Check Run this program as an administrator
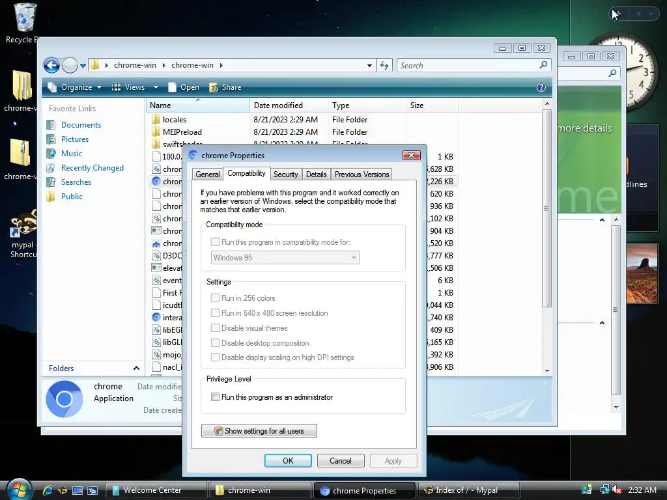Screen dimensions: 667x500 coord(215,396)
